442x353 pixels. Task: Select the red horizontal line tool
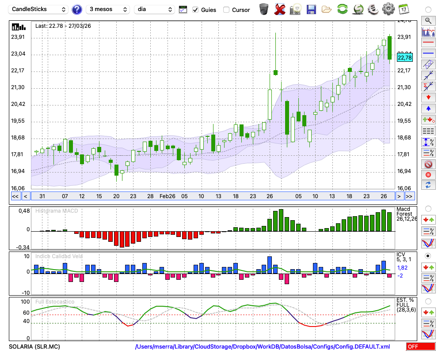point(428,42)
